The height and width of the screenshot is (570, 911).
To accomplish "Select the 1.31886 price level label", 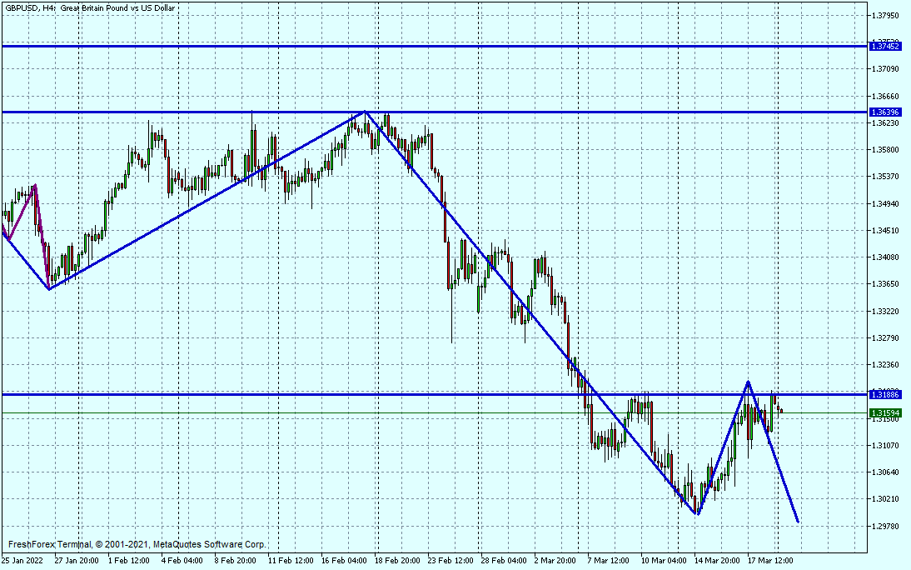I will 885,394.
